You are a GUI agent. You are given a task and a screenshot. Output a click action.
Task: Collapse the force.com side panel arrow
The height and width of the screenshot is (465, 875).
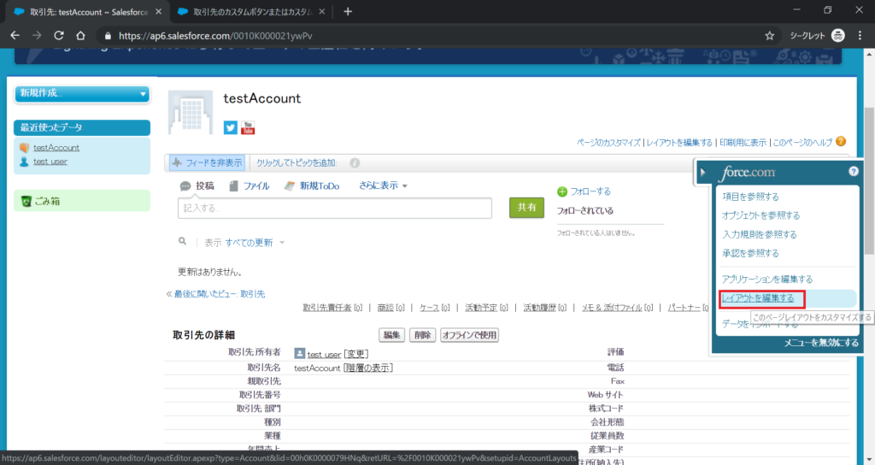(702, 173)
